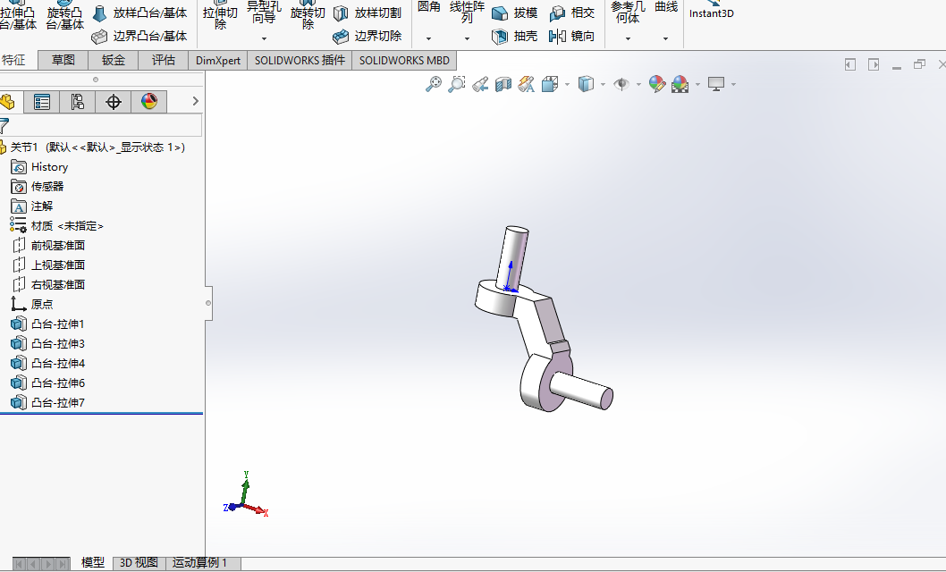The image size is (946, 572).
Task: Select the Intersect (相交) tool
Action: [572, 13]
